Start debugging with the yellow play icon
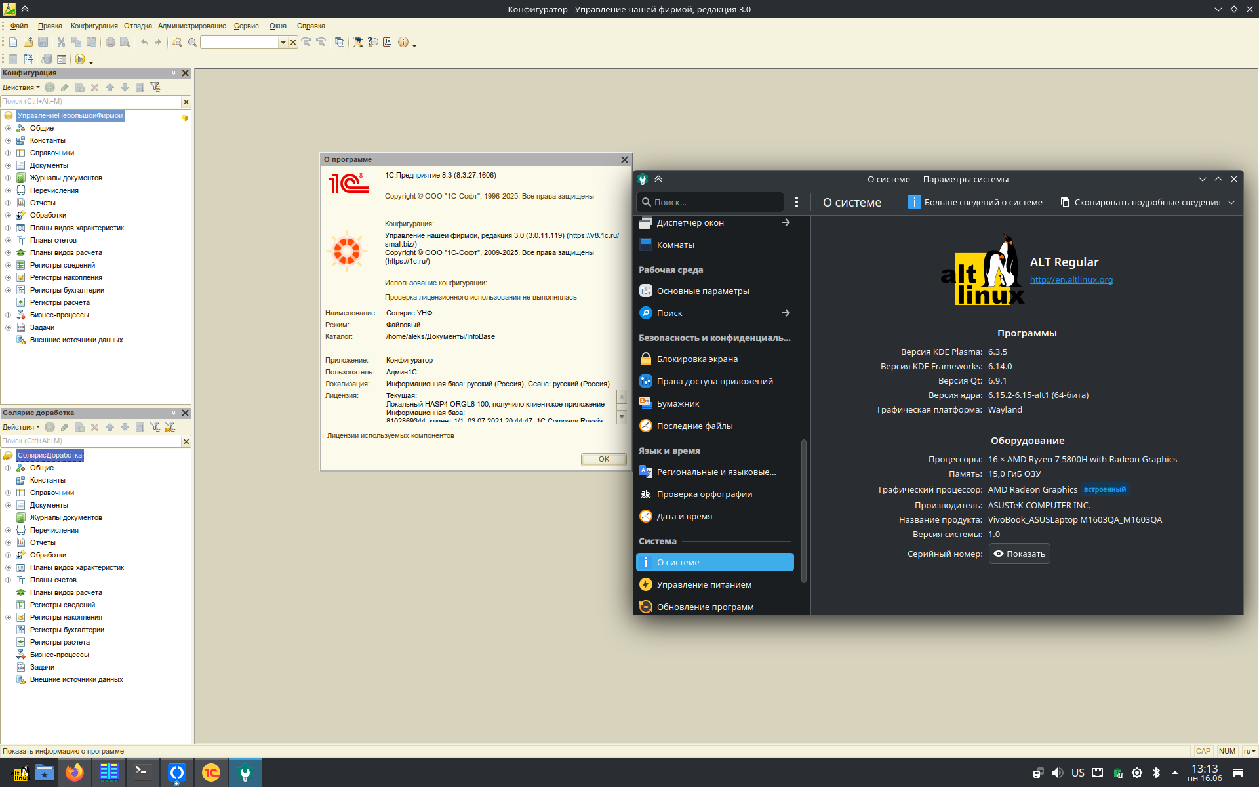The image size is (1259, 787). (x=80, y=59)
